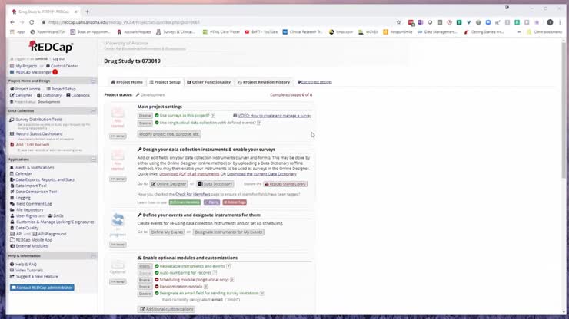The height and width of the screenshot is (319, 569).
Task: Open Help & FAQ
Action: 26,265
